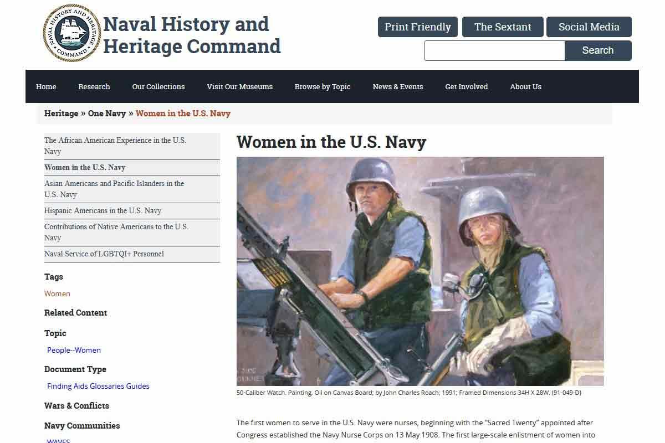Click inside the search text field

click(494, 50)
